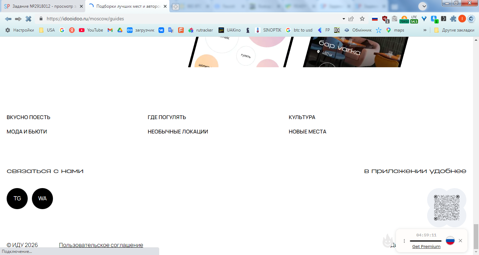Screen dimensions: 479x255
Task: Open the SINOPTIK bookmark
Action: coord(268,30)
